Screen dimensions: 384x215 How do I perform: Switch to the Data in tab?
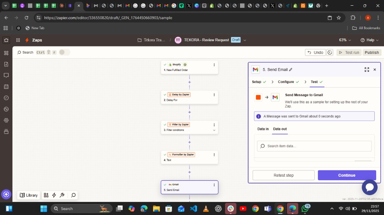(x=263, y=129)
